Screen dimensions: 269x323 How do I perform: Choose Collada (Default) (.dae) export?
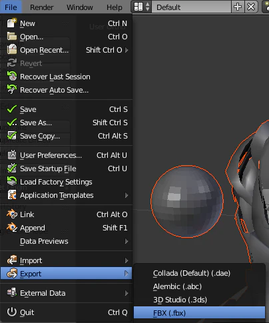pos(199,273)
